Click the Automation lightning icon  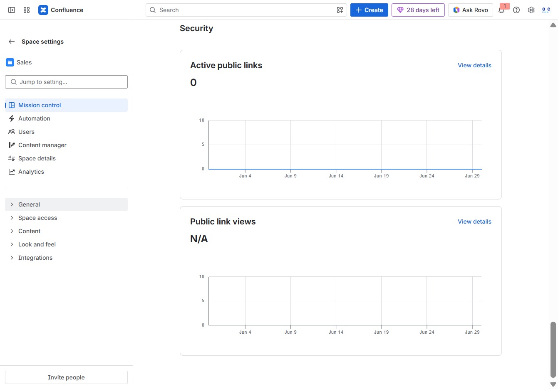click(x=12, y=118)
